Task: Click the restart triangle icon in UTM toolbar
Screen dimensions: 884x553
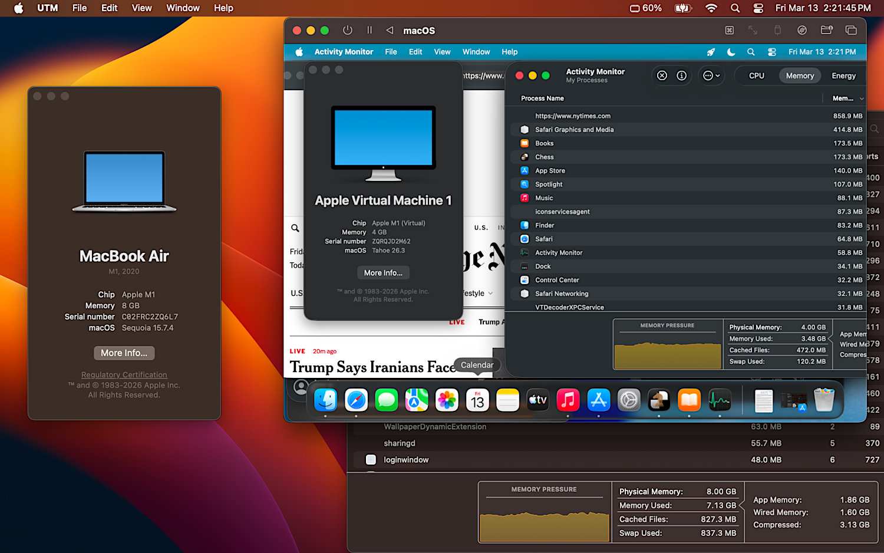Action: (x=390, y=30)
